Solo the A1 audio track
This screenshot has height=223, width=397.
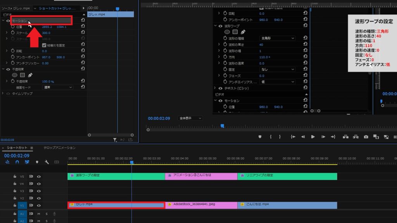(x=47, y=214)
